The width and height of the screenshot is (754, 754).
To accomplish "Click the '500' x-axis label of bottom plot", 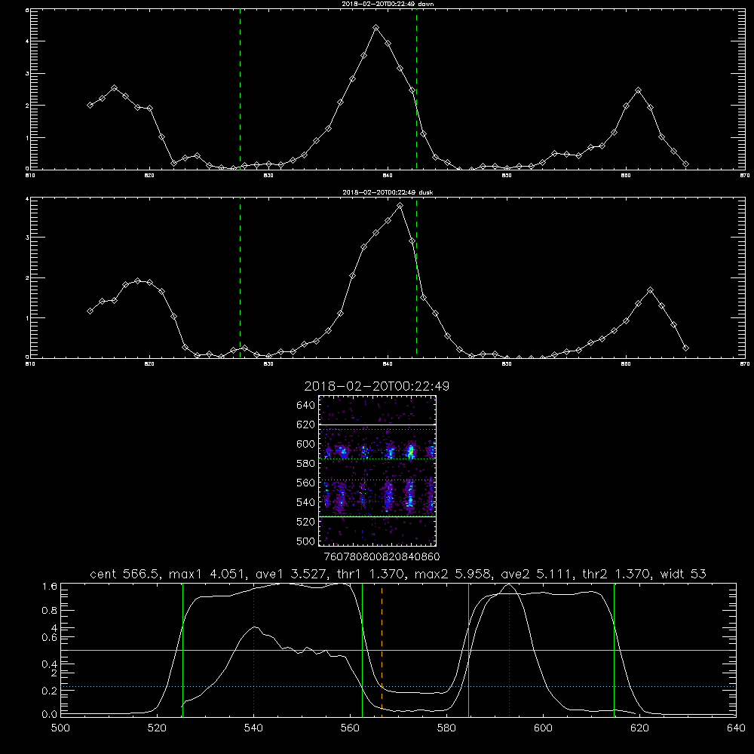I will pyautogui.click(x=60, y=728).
